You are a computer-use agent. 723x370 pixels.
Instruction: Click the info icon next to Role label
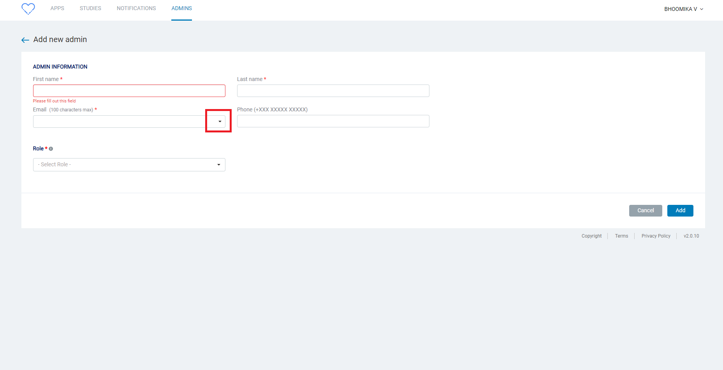click(x=51, y=148)
